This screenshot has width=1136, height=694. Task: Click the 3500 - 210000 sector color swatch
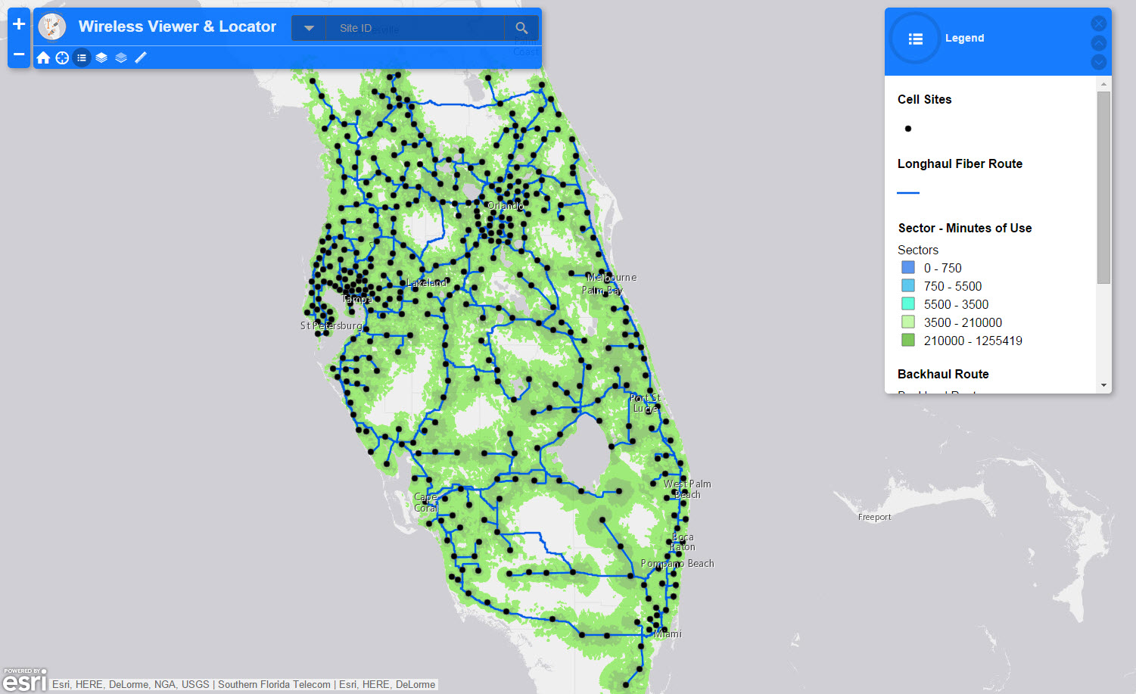tap(908, 322)
